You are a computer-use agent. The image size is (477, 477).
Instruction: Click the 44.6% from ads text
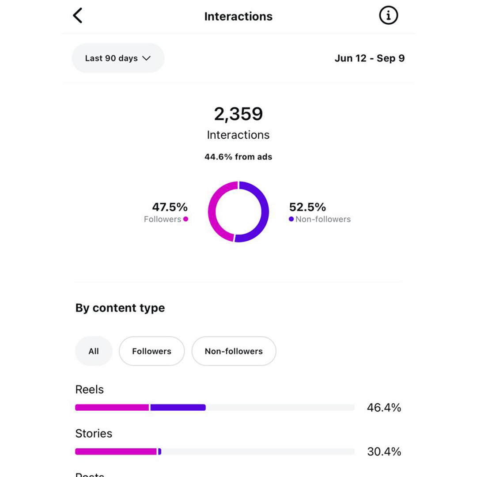click(238, 157)
